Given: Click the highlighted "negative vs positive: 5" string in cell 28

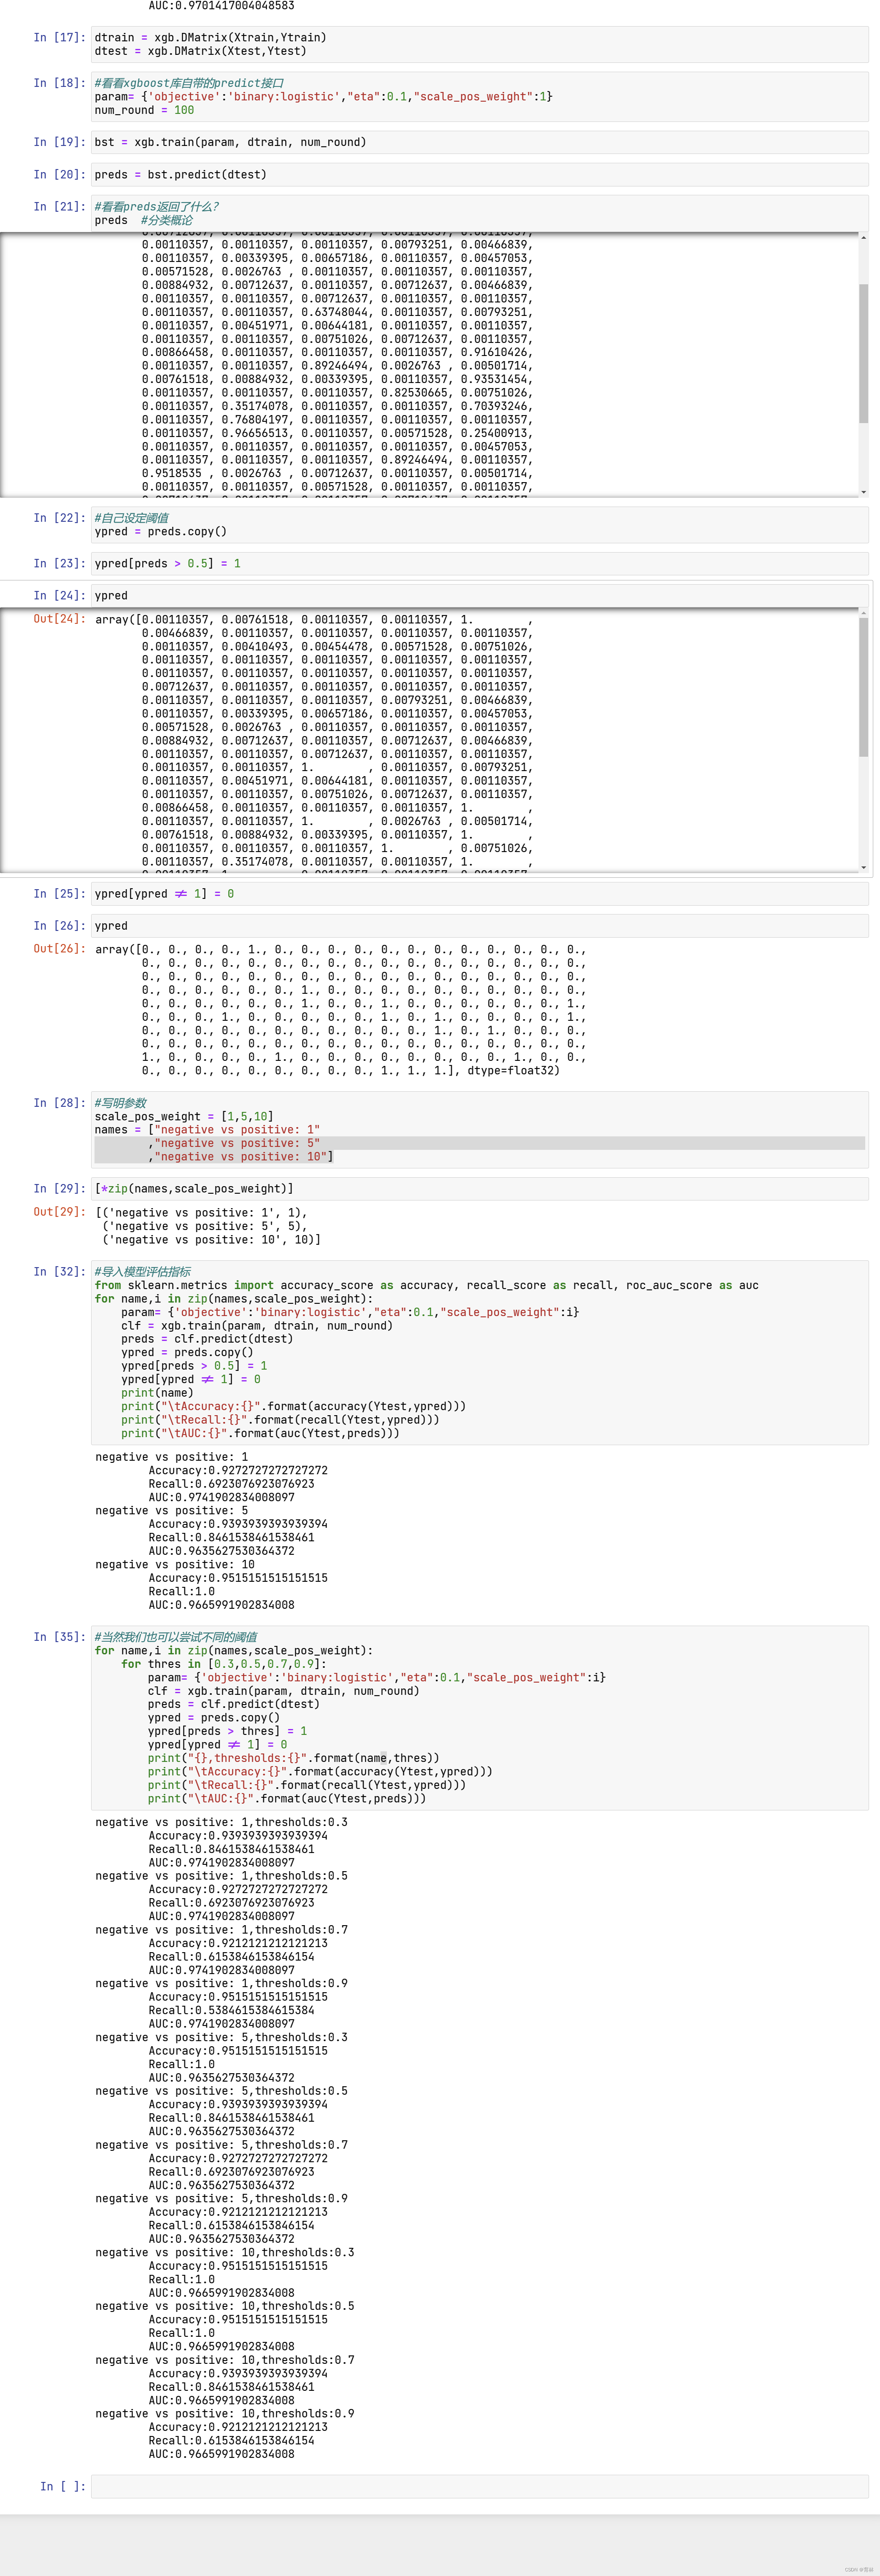Looking at the screenshot, I should tap(237, 1143).
